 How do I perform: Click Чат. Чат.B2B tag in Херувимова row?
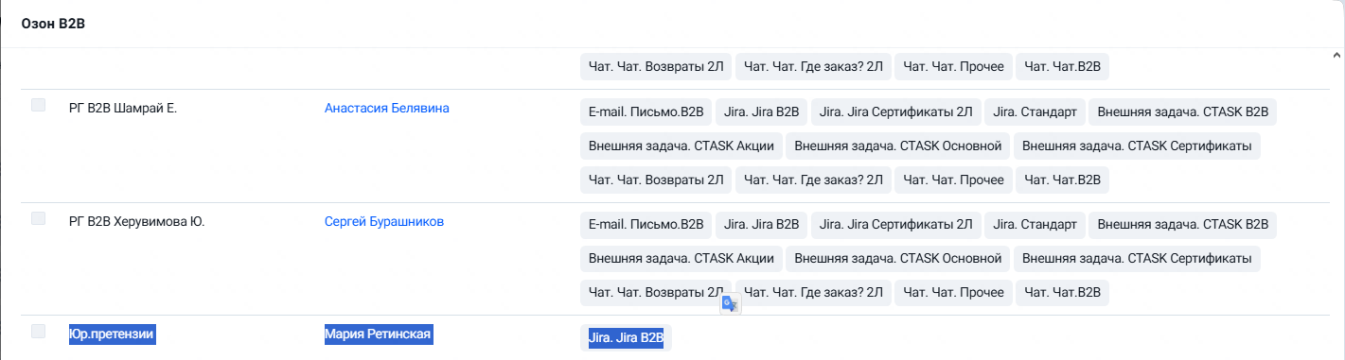(x=1062, y=292)
